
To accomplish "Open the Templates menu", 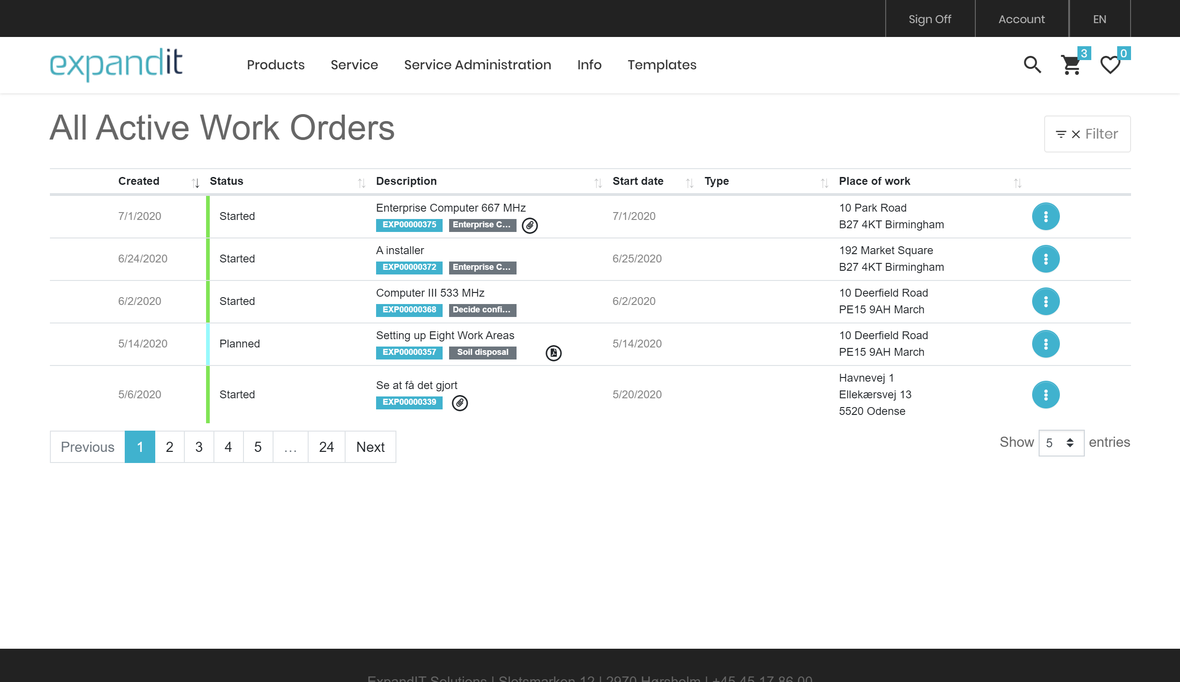I will [x=662, y=65].
